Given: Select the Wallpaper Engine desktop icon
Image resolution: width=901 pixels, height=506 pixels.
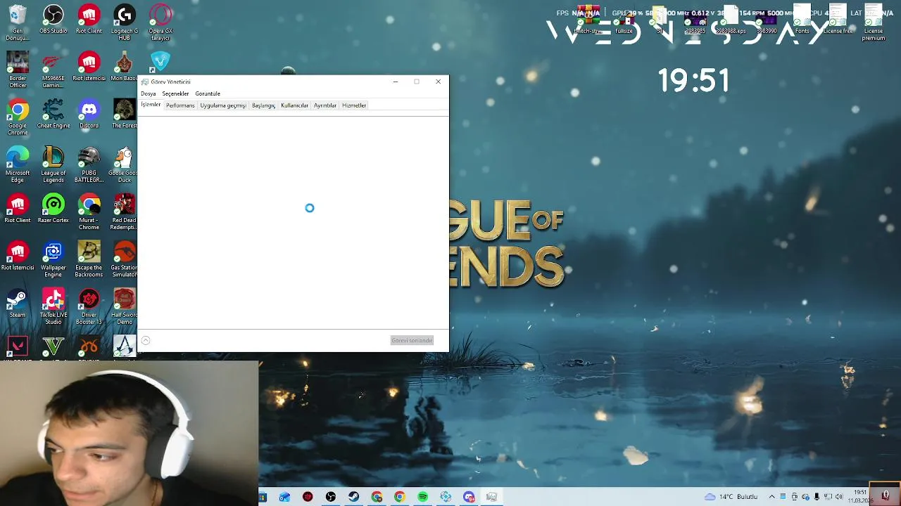Looking at the screenshot, I should pos(53,259).
